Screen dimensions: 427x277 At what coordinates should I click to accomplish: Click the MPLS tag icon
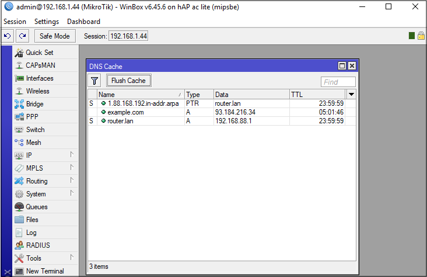pyautogui.click(x=19, y=168)
